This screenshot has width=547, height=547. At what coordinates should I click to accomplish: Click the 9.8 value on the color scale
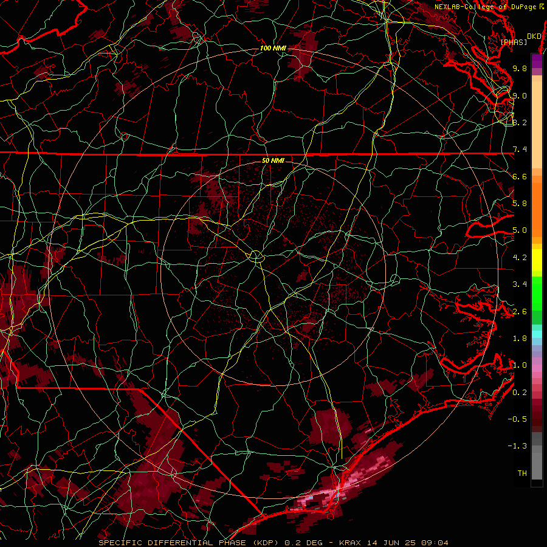click(x=520, y=68)
